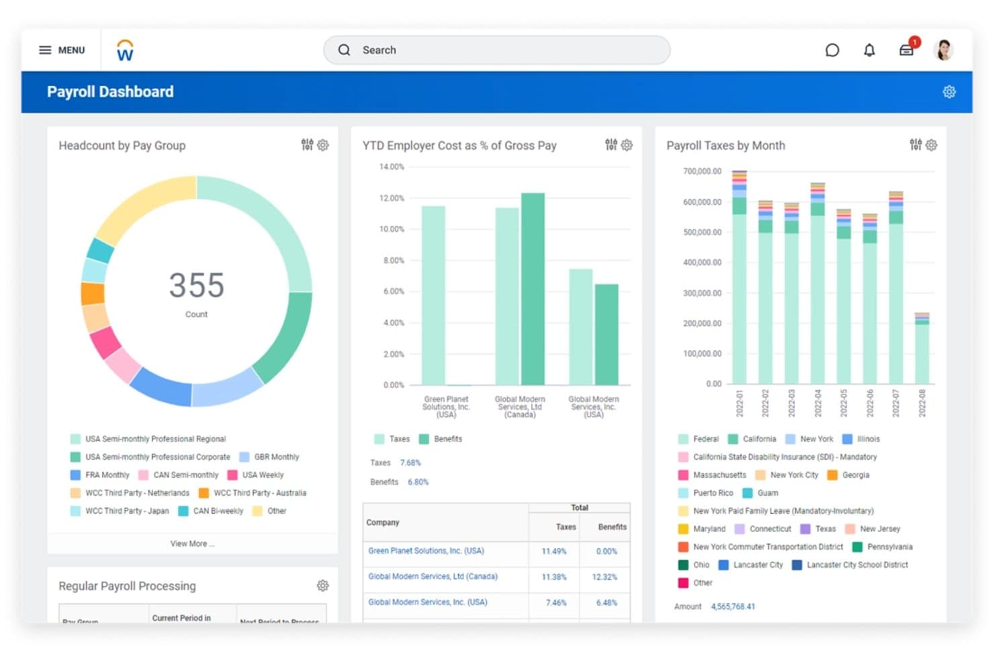The image size is (994, 663).
Task: Toggle USA Semi-monthly Professional Regional legend swatch
Action: [76, 439]
